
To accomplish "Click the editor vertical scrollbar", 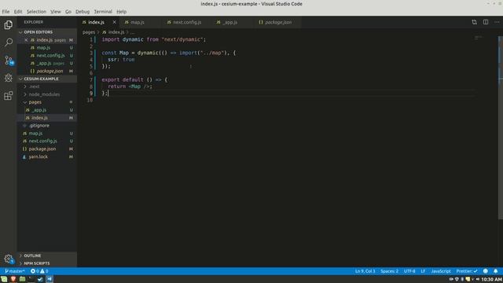I will pos(501,128).
